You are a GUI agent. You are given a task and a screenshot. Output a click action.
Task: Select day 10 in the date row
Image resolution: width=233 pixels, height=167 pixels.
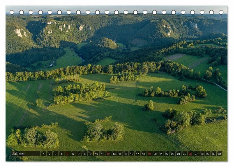tap(96, 154)
